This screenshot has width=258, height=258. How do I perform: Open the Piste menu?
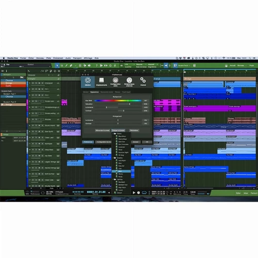click(49, 58)
